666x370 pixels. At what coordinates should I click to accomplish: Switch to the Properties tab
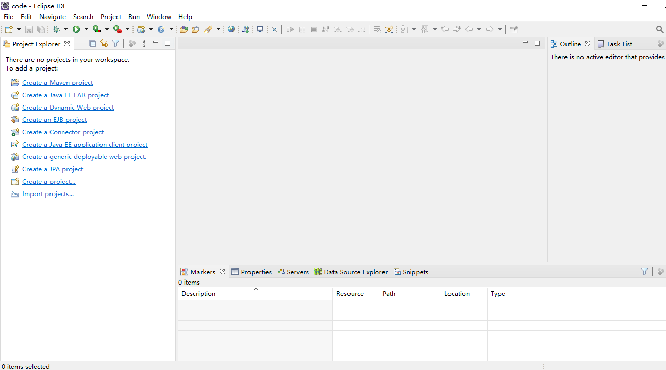click(x=252, y=272)
